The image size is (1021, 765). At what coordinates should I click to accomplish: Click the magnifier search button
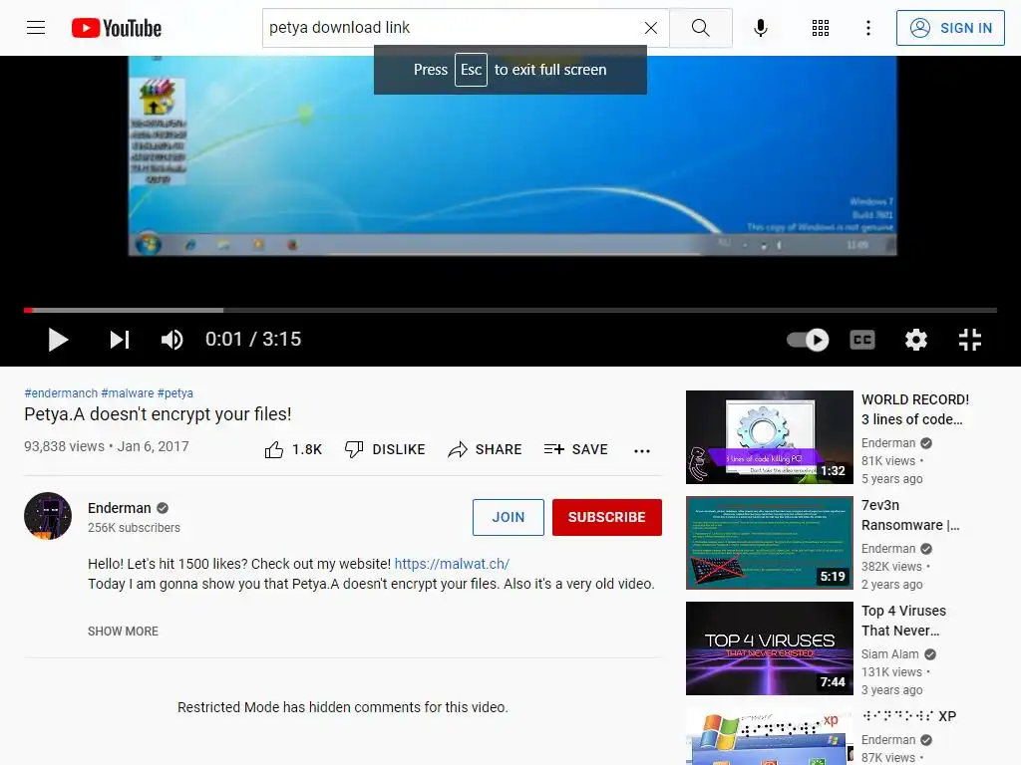click(701, 28)
